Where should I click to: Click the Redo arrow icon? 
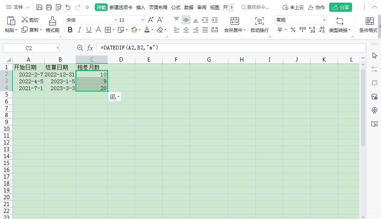coord(78,7)
